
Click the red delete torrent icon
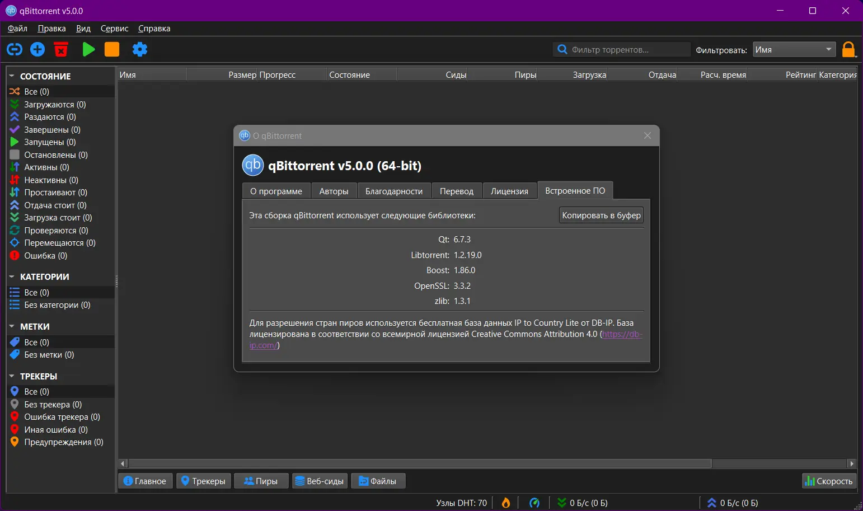61,49
